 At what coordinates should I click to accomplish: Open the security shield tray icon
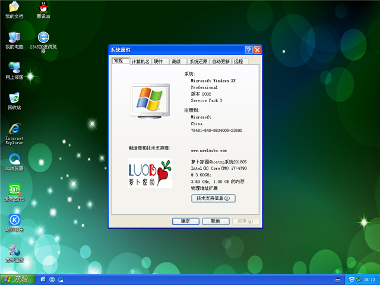[351, 280]
